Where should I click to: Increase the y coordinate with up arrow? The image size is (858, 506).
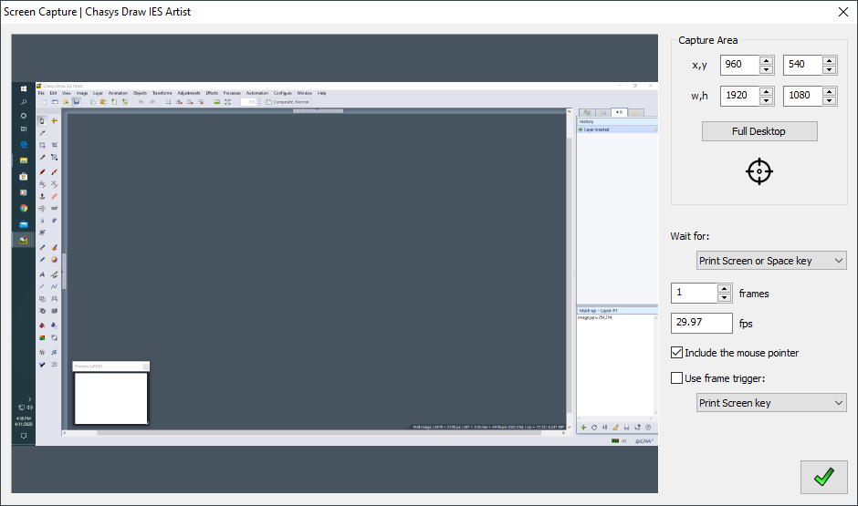[x=829, y=61]
